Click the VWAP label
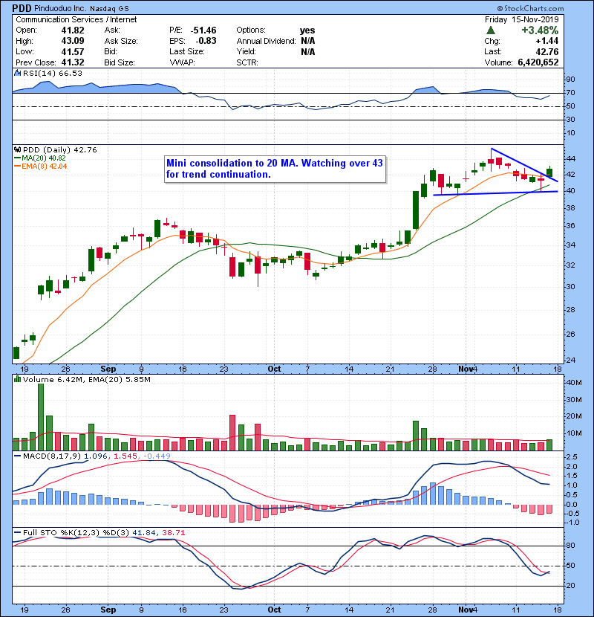This screenshot has height=617, width=594. coord(183,62)
